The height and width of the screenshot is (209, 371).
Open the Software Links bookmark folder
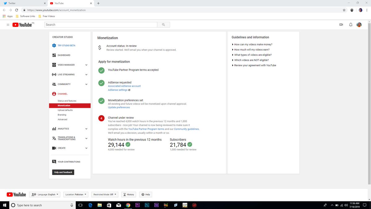point(25,16)
